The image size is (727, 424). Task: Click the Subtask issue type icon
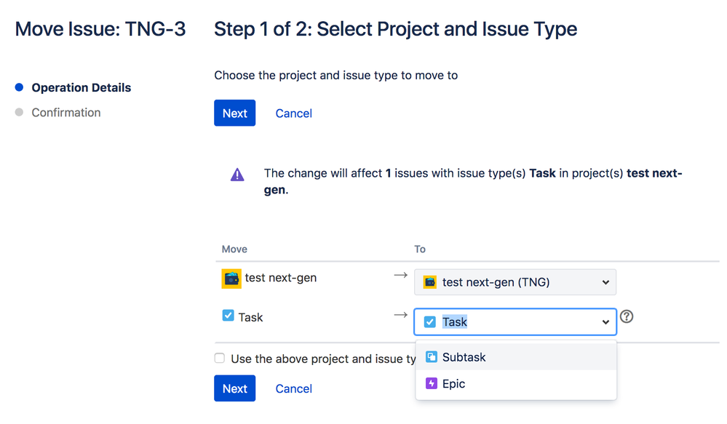point(429,357)
